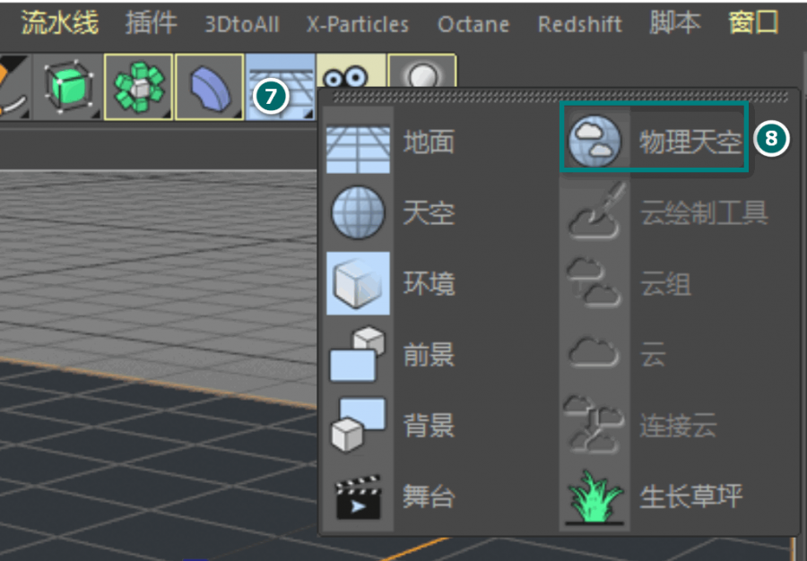Open the 窗口 menu
This screenshot has height=561, width=807.
click(x=753, y=23)
